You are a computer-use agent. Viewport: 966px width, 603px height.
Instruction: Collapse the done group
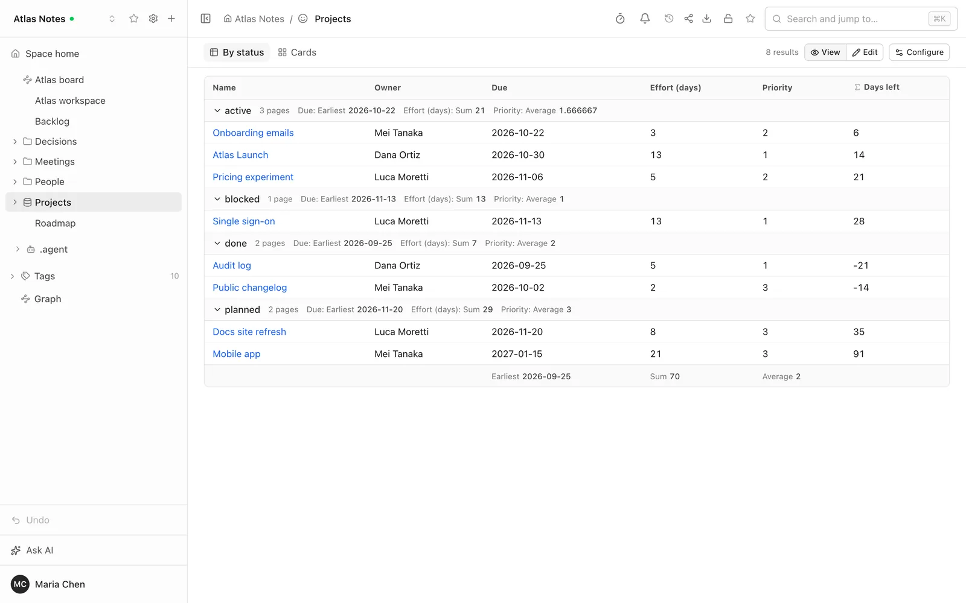click(217, 244)
